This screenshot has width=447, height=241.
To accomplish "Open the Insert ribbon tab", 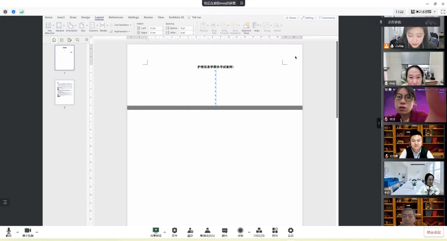I will click(61, 17).
